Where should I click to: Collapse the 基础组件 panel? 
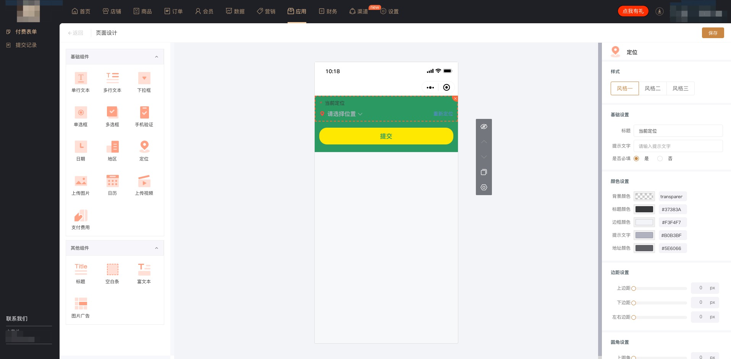point(157,57)
